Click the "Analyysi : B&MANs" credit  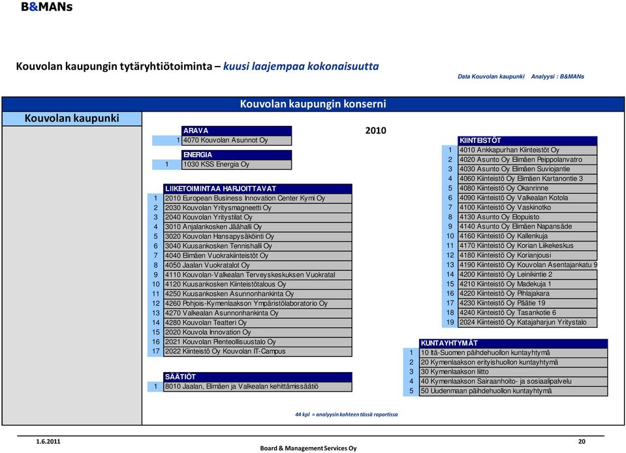(x=557, y=76)
